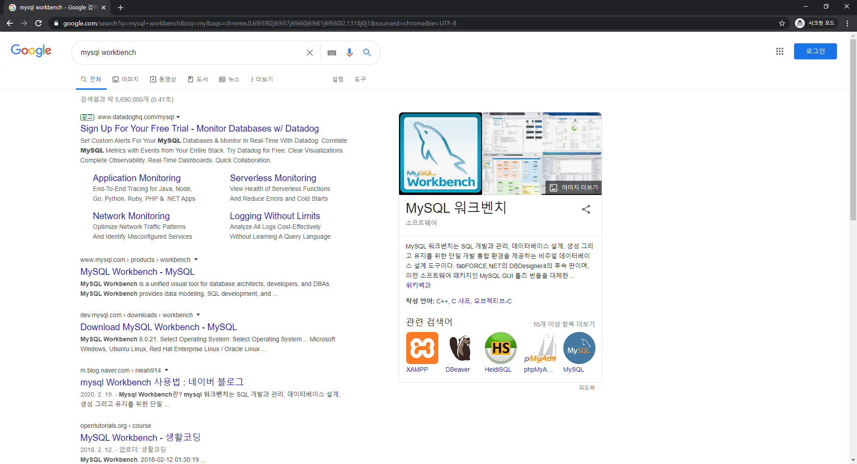Open Network Monitoring sitelink

[x=131, y=216]
